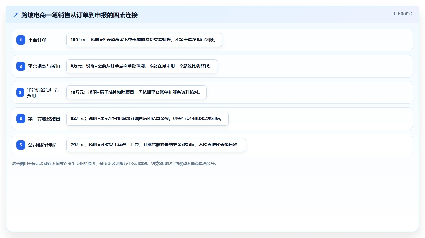Open the 100万元 order description box
The image size is (425, 238).
[x=144, y=40]
